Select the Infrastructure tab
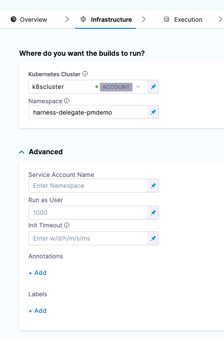The width and height of the screenshot is (224, 339). click(106, 20)
